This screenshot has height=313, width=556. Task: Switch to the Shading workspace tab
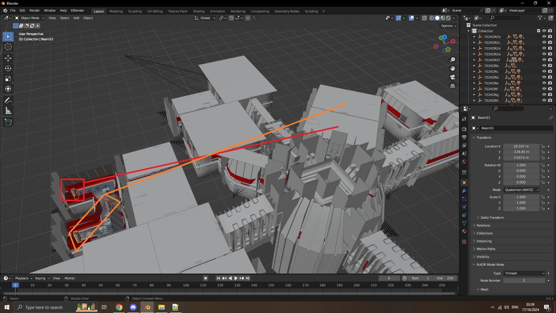pyautogui.click(x=199, y=11)
